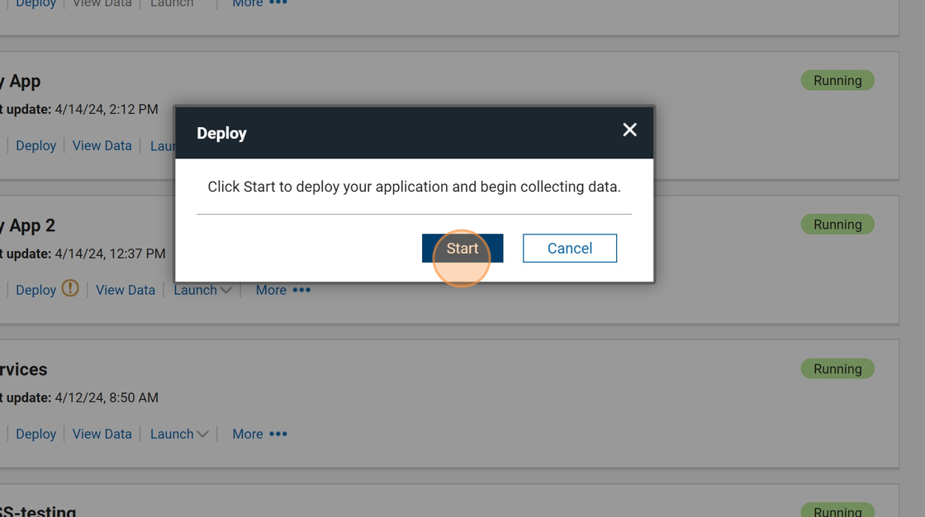Expand the Launch dropdown for App 2
Image resolution: width=925 pixels, height=517 pixels.
click(x=202, y=290)
